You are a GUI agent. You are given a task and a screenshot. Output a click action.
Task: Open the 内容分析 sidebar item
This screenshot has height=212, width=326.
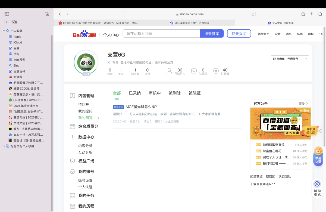coord(85,146)
